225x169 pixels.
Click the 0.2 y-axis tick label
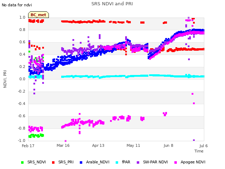click(x=22, y=67)
